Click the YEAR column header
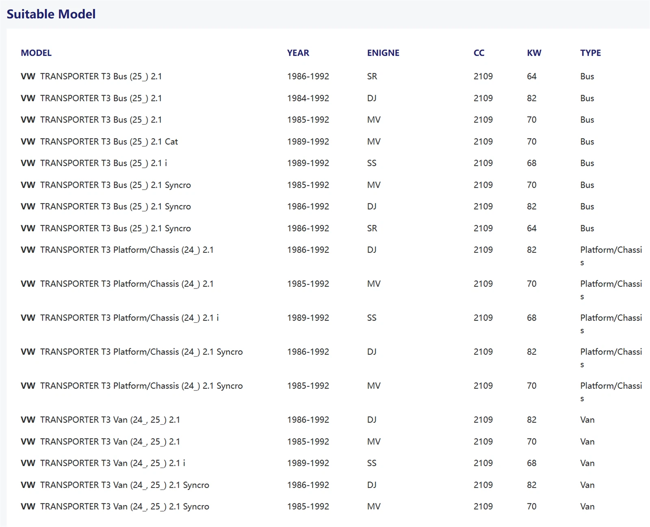This screenshot has width=650, height=527. (x=298, y=53)
